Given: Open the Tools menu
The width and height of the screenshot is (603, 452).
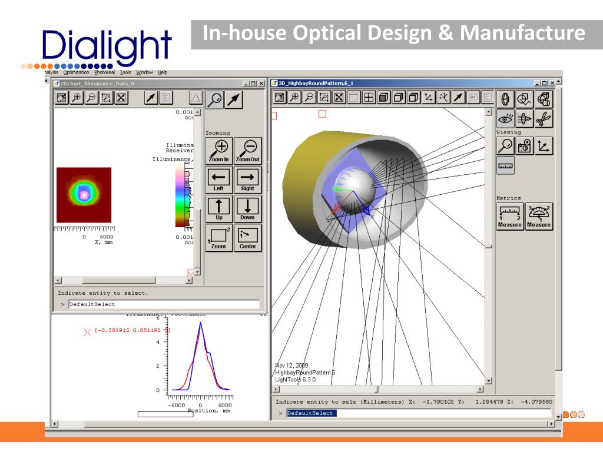Looking at the screenshot, I should coord(125,72).
